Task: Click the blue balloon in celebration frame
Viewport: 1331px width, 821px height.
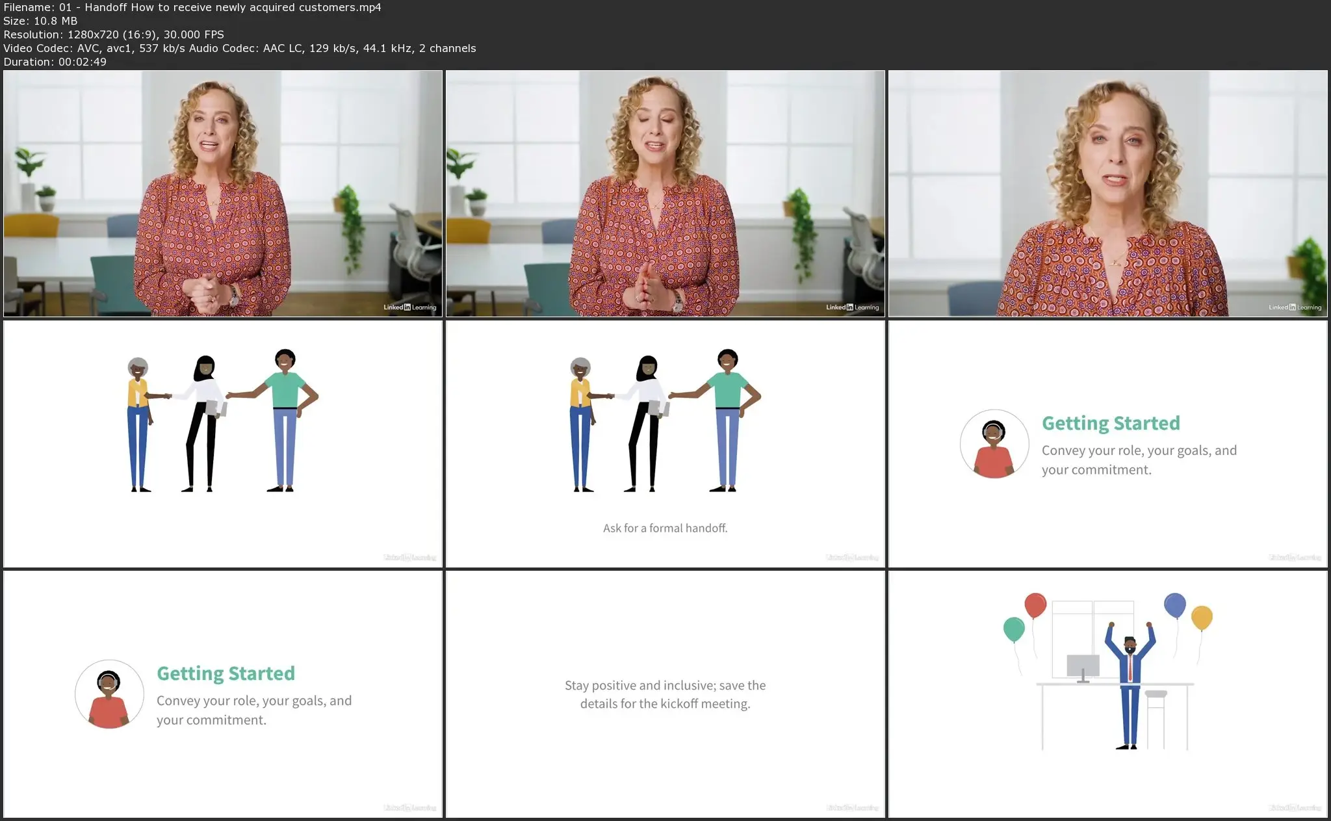Action: [1174, 605]
